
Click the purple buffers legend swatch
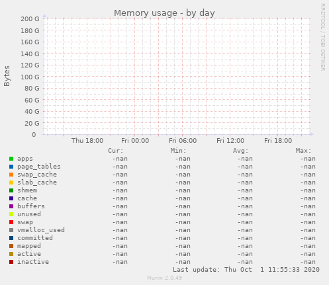pos(11,206)
